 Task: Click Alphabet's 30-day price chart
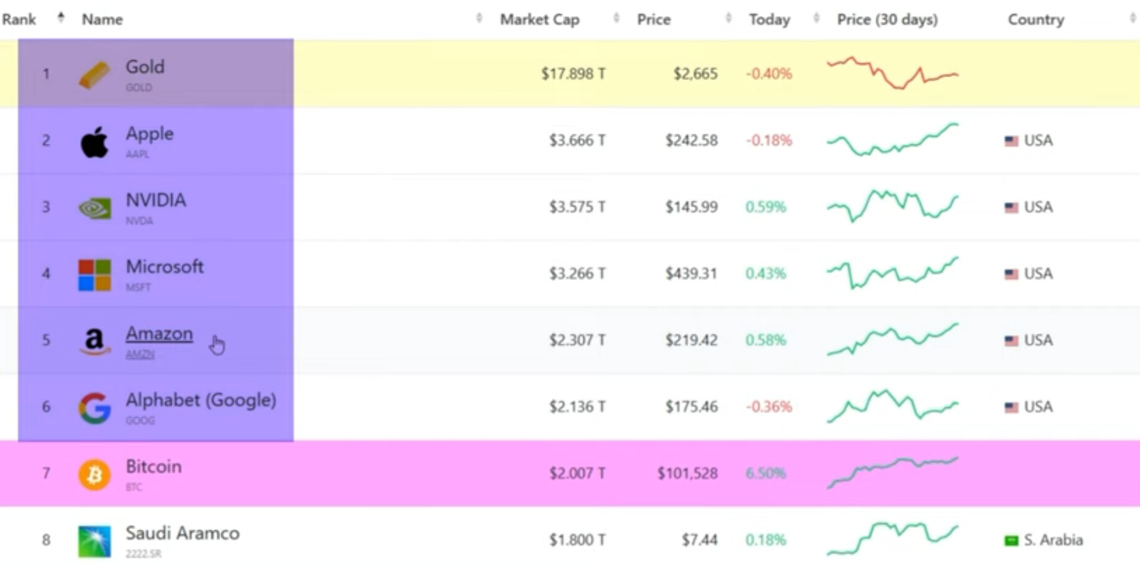tap(892, 405)
